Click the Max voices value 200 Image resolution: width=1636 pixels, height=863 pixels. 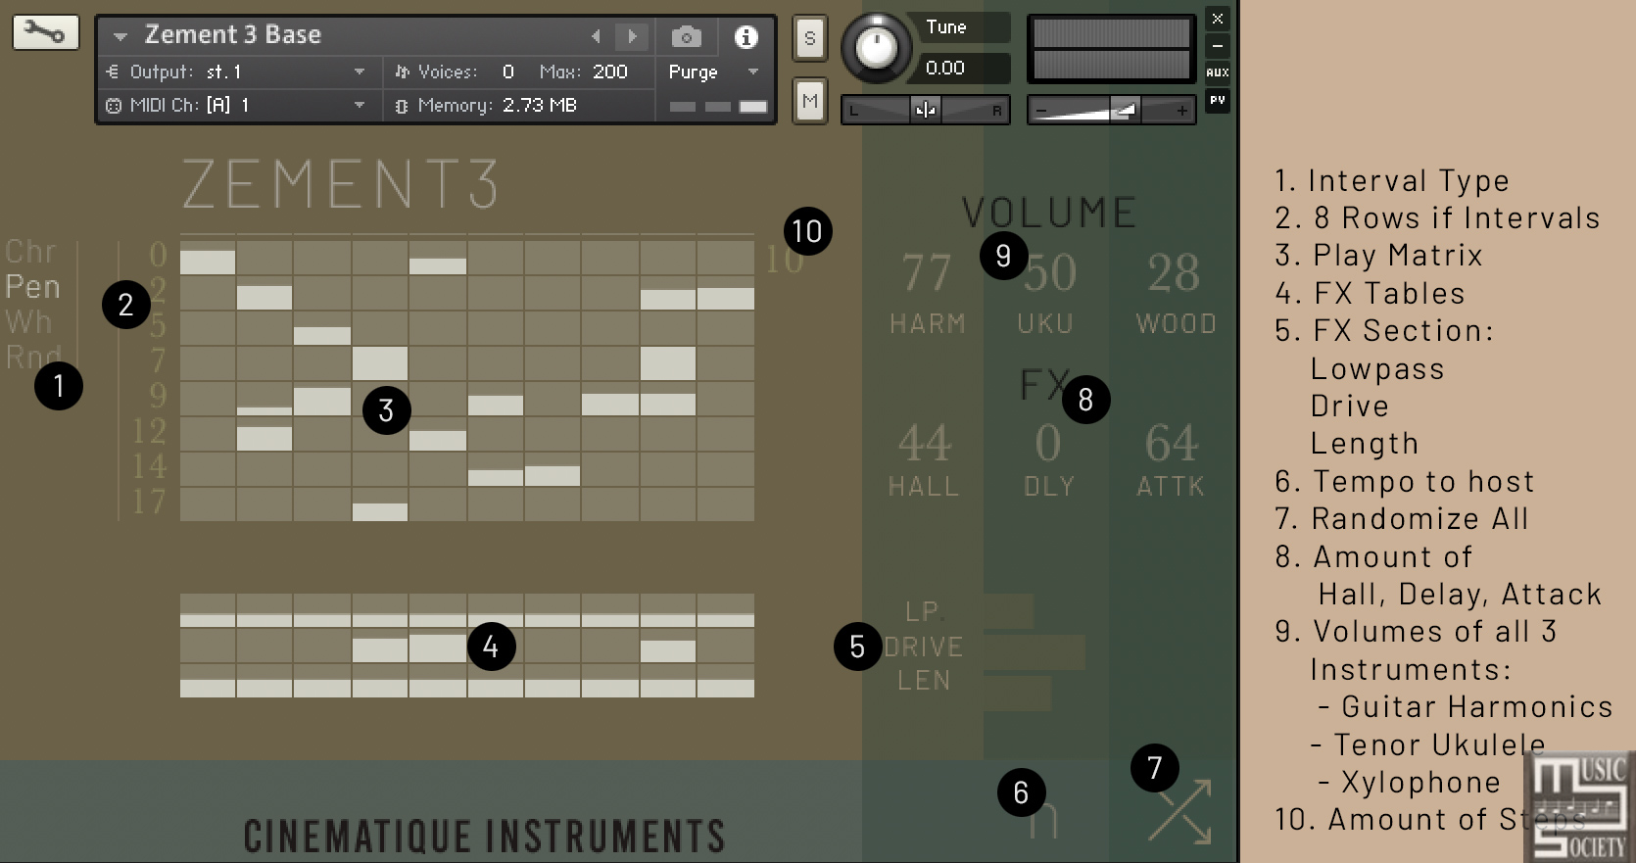tap(609, 72)
